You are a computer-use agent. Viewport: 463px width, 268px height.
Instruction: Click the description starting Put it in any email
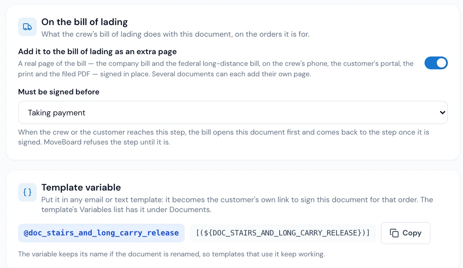pyautogui.click(x=237, y=205)
